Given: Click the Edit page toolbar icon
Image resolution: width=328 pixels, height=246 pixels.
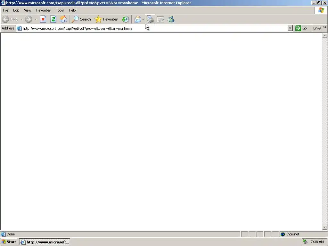Looking at the screenshot, I should coord(160,19).
